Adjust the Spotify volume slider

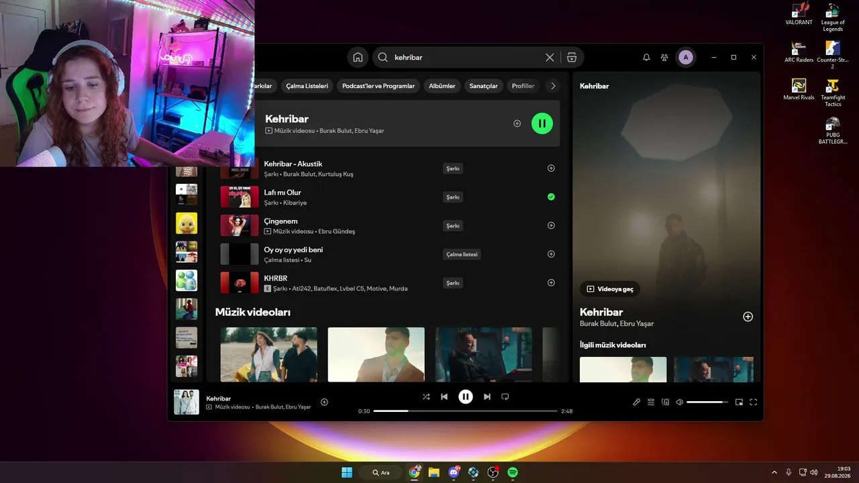pyautogui.click(x=707, y=402)
